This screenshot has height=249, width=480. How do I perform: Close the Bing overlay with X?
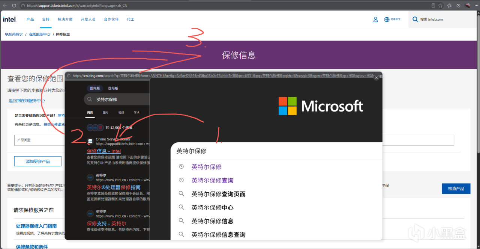click(376, 78)
